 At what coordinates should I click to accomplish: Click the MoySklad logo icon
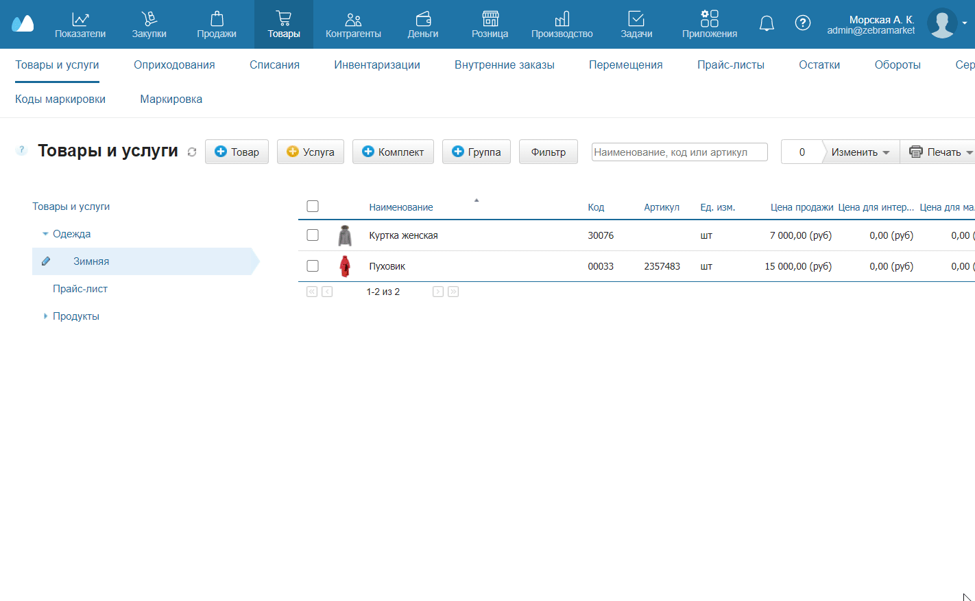point(23,24)
